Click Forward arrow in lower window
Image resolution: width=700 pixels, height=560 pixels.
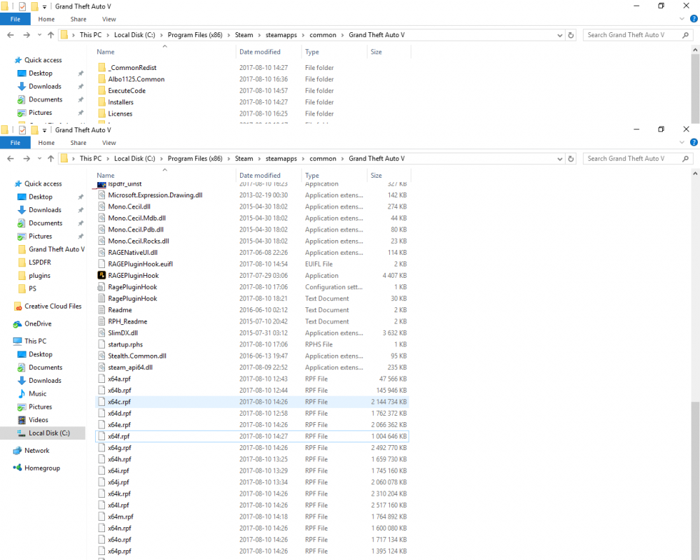[x=27, y=158]
